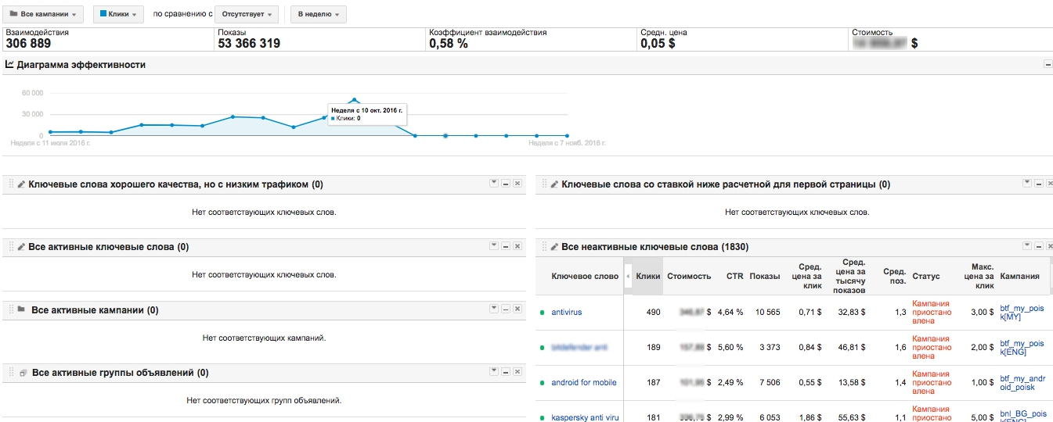
Task: Click edit pencil of 'Ключевые слова со ставкой ниже' widget
Action: tap(555, 184)
